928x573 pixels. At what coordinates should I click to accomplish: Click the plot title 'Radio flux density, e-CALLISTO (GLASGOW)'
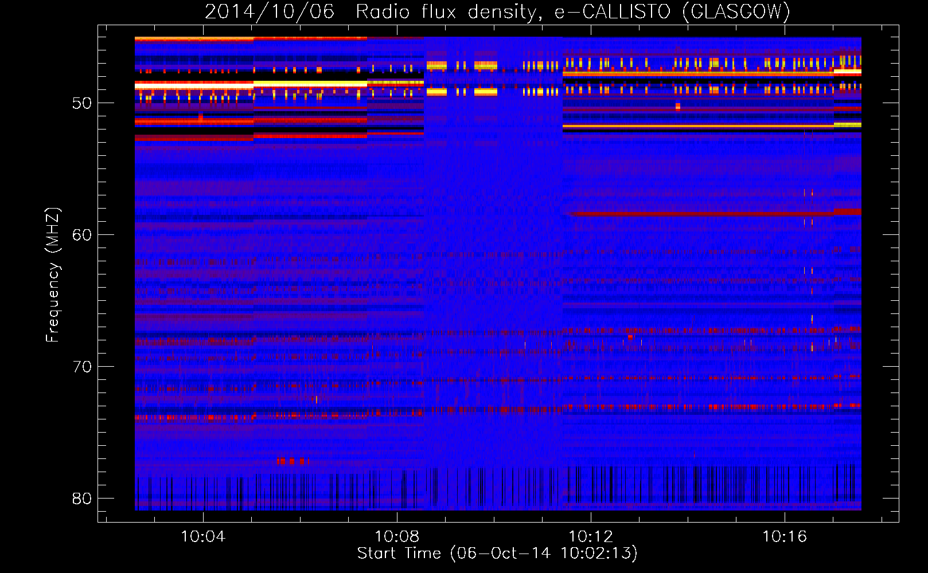pyautogui.click(x=573, y=11)
